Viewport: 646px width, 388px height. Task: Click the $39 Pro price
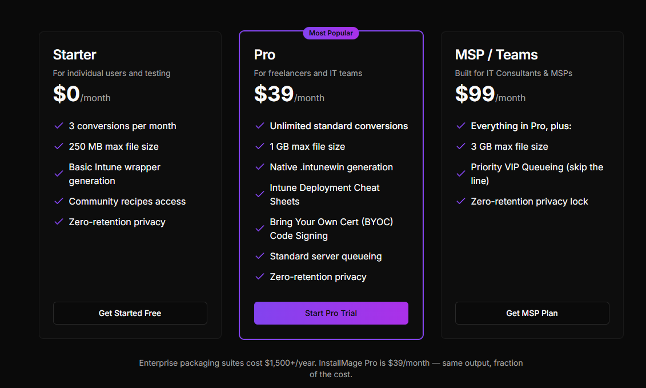(x=274, y=94)
